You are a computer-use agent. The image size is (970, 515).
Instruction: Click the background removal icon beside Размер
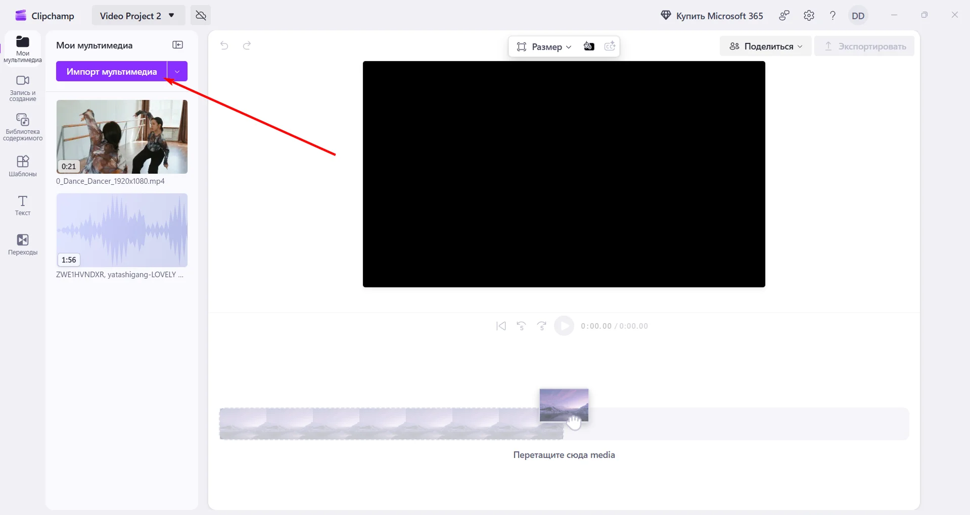(589, 46)
